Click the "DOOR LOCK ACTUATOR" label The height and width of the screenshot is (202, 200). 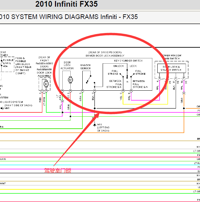click(x=67, y=65)
